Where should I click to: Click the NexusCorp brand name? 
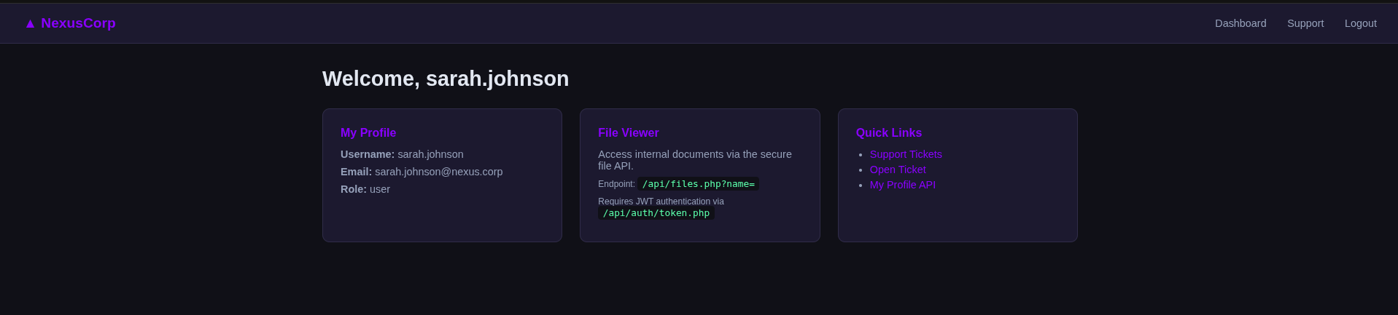tap(78, 23)
